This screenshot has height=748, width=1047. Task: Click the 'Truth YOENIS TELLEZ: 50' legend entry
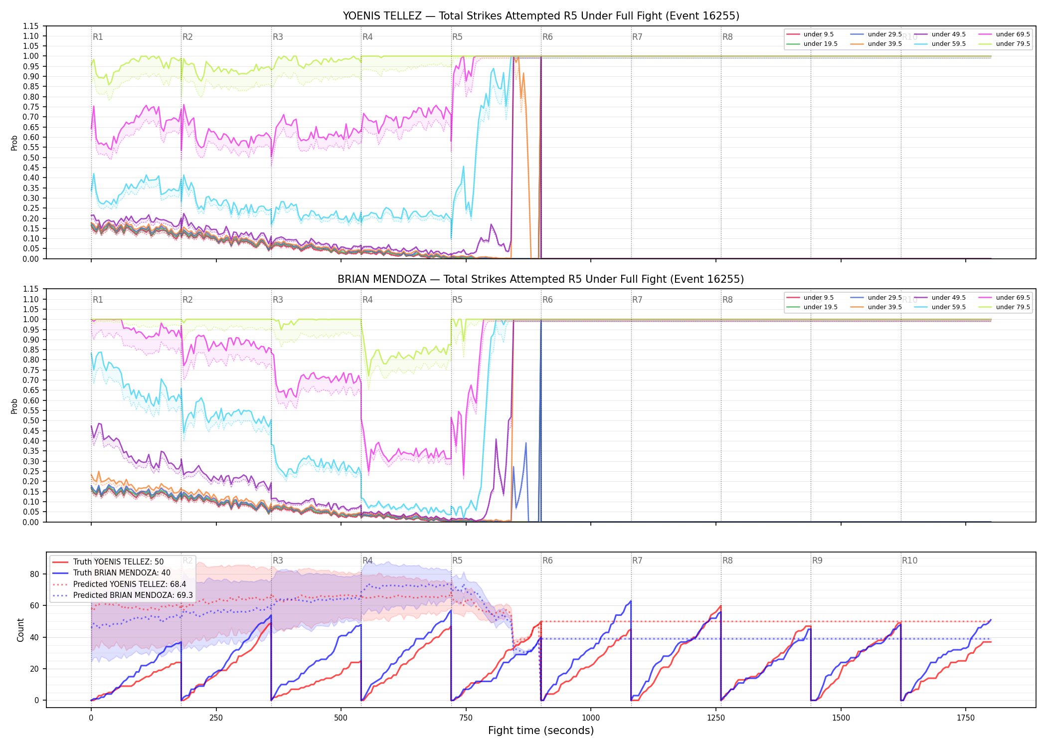(x=108, y=562)
